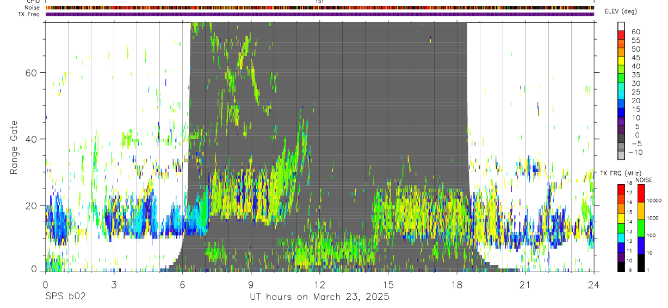Select the red top segment of TX FRQ colorbar
This screenshot has height=308, width=668.
621,189
